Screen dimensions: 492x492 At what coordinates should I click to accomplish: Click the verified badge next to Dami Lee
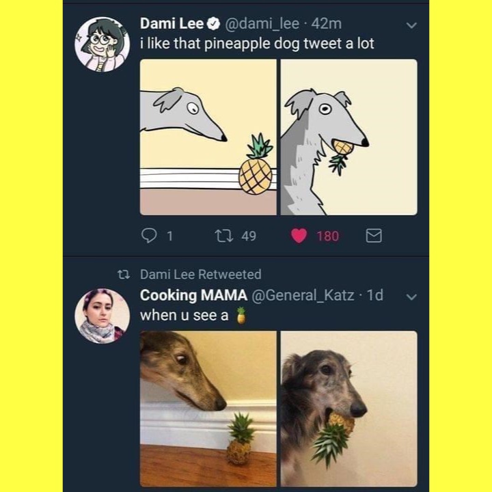coord(213,24)
